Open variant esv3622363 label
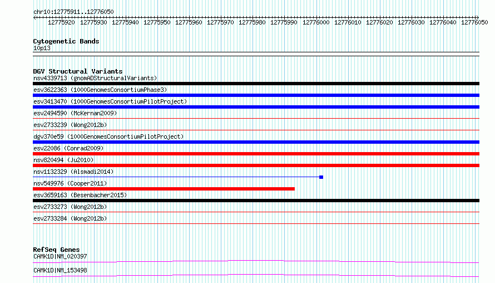 click(x=100, y=90)
